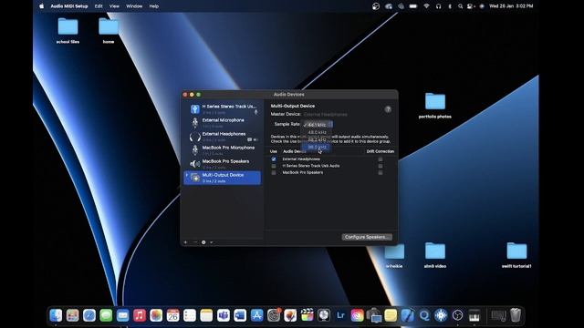Select the home folder on desktop
Image resolution: width=584 pixels, height=328 pixels.
[x=109, y=31]
